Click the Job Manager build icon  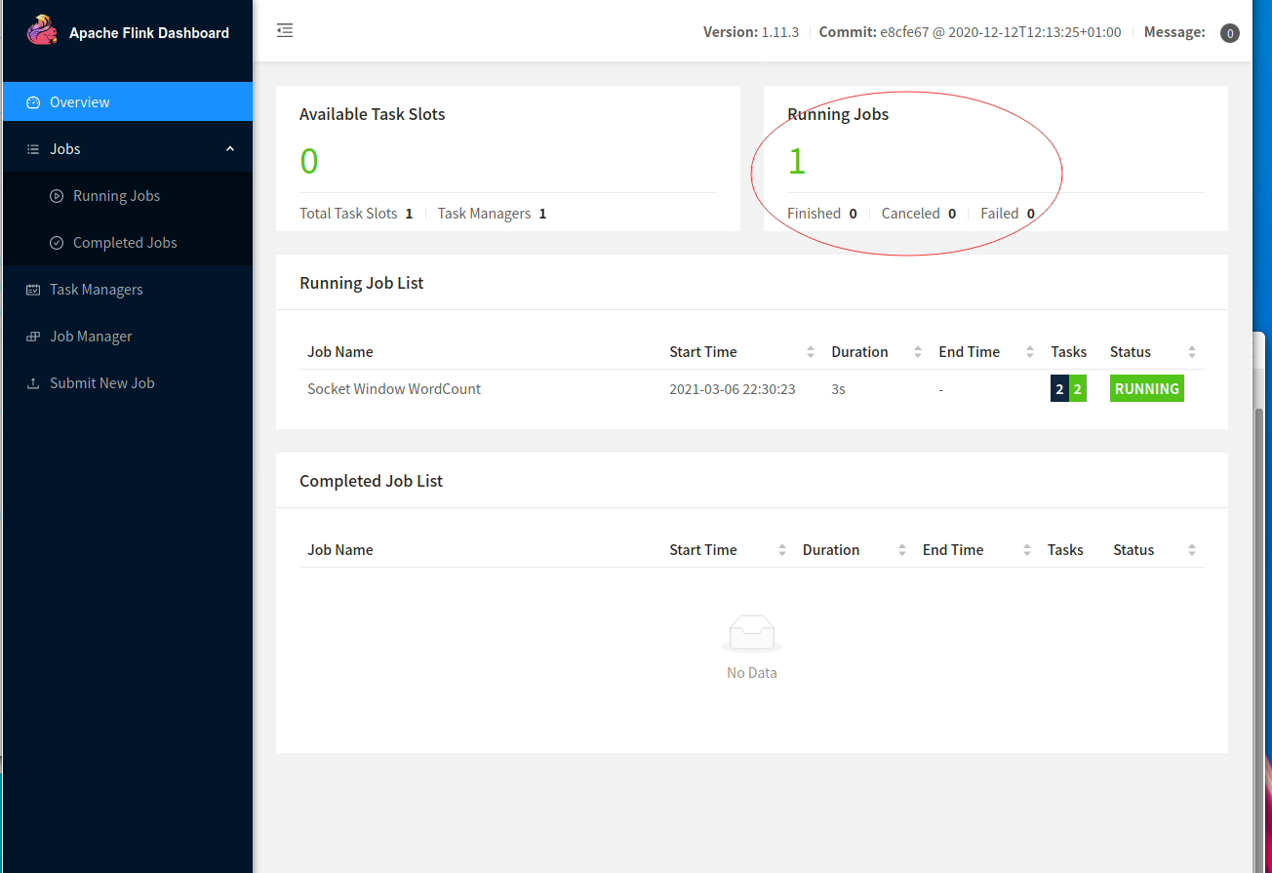coord(32,337)
